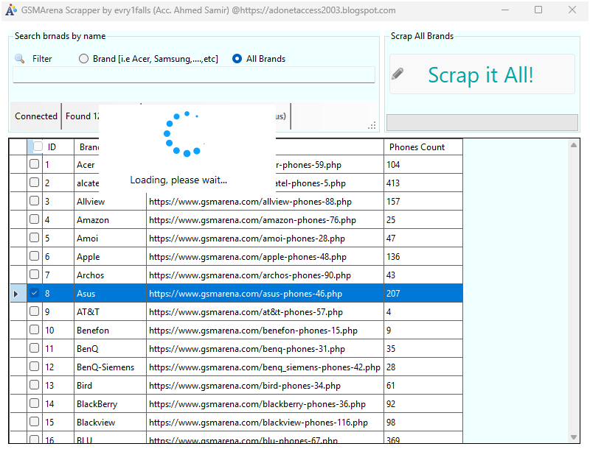Click the app icon in the title bar

click(x=11, y=10)
